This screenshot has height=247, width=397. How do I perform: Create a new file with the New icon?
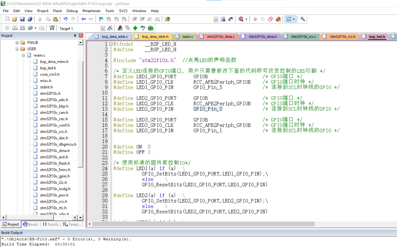pyautogui.click(x=7, y=19)
